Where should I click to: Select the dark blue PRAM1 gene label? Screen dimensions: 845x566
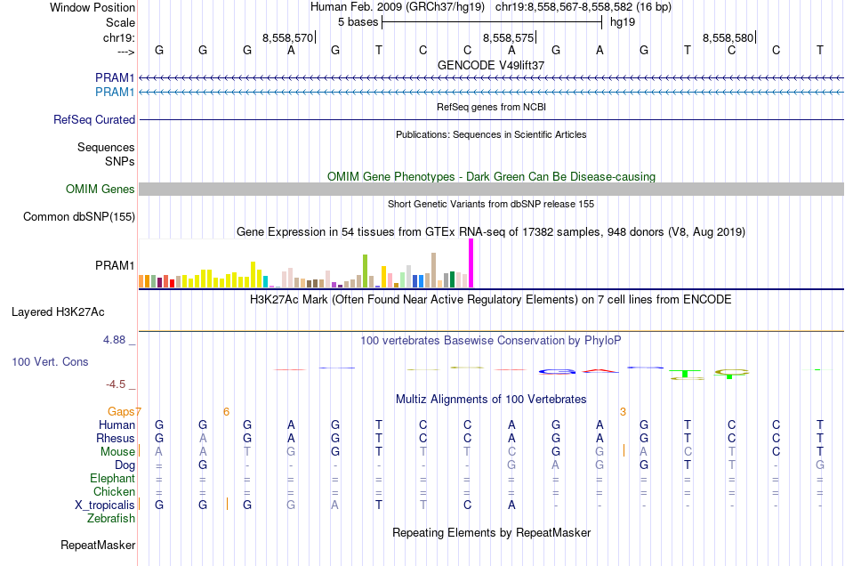click(115, 77)
